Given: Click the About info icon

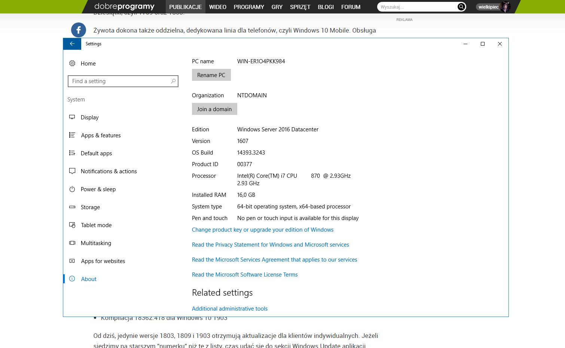Looking at the screenshot, I should point(72,279).
